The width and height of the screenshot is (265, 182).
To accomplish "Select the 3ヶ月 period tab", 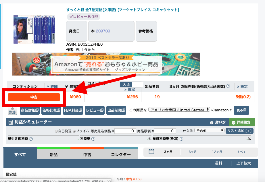I will click(x=168, y=152).
